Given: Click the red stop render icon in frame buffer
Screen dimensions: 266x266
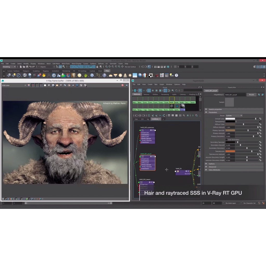Looking at the screenshot, I should pos(122,85).
